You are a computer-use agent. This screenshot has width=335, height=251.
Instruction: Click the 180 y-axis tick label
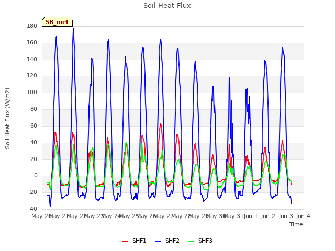[x=32, y=26]
